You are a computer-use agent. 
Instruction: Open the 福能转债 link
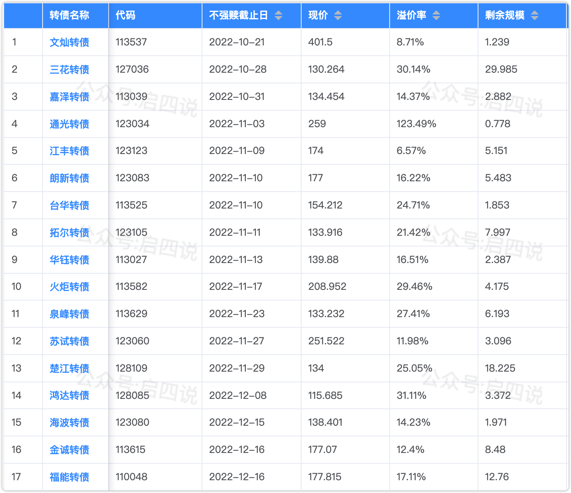[69, 477]
